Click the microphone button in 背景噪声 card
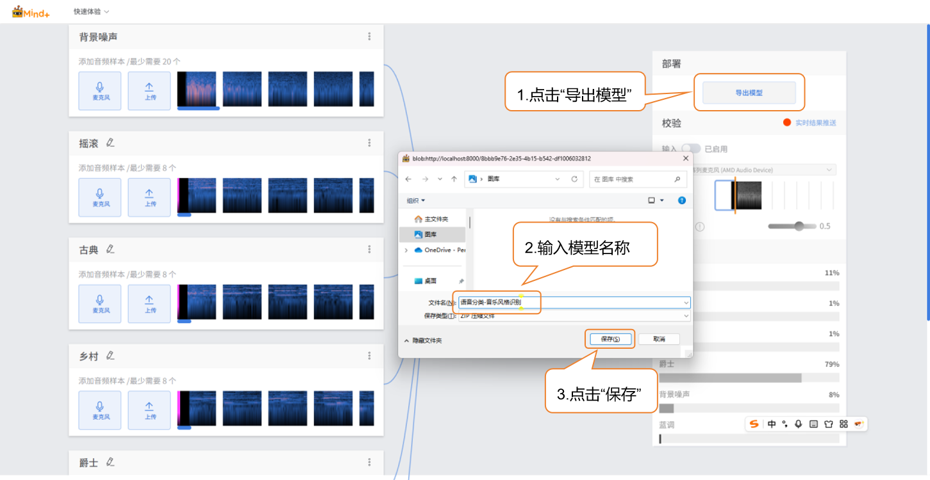Screen dimensions: 930x480 [x=100, y=90]
